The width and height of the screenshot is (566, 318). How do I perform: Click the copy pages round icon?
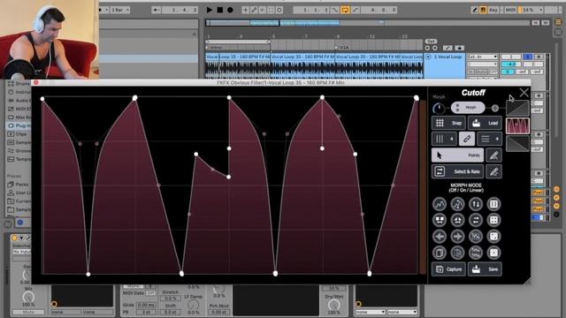pyautogui.click(x=440, y=253)
